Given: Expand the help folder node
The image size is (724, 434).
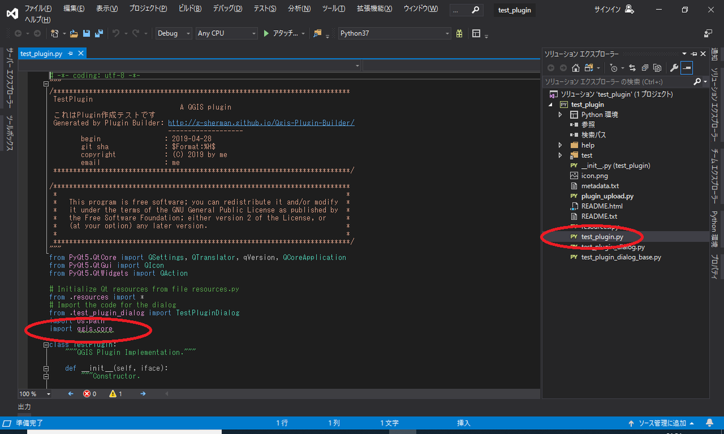Looking at the screenshot, I should pos(560,145).
